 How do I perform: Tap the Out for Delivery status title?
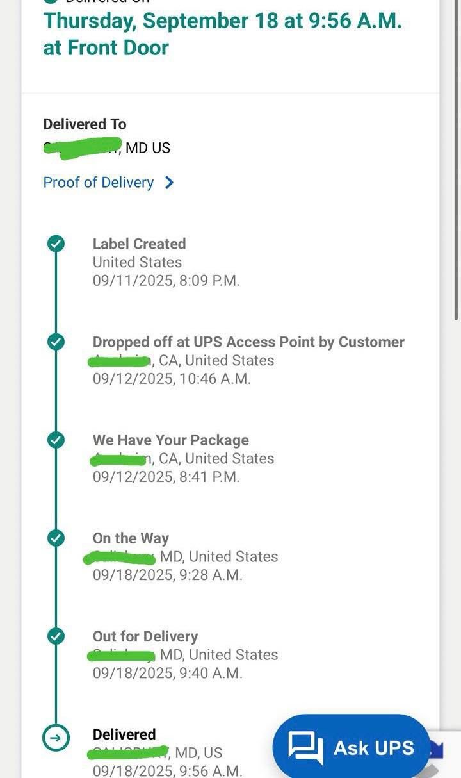pos(145,636)
